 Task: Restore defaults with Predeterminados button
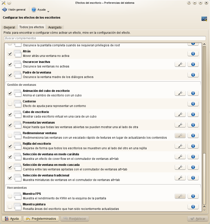pyautogui.click(x=41, y=218)
